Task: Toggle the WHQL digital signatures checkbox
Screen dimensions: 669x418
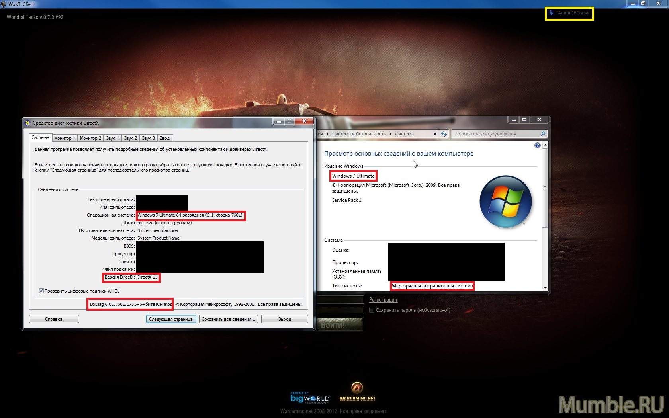Action: (x=41, y=291)
